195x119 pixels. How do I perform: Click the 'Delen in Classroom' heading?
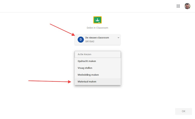pyautogui.click(x=97, y=28)
